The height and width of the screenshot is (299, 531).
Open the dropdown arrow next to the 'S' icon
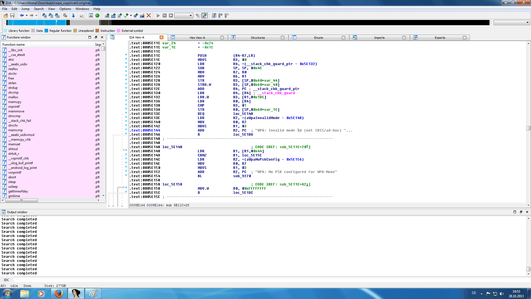tap(131, 16)
